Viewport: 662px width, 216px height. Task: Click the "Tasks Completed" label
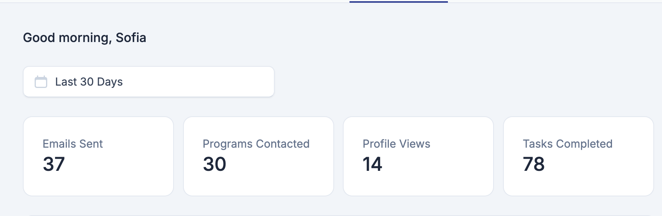568,144
